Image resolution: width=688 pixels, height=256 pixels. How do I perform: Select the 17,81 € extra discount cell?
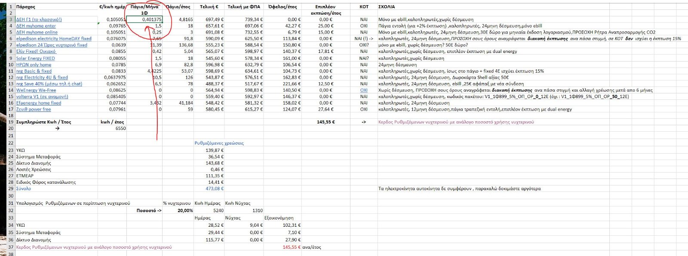tap(326, 52)
